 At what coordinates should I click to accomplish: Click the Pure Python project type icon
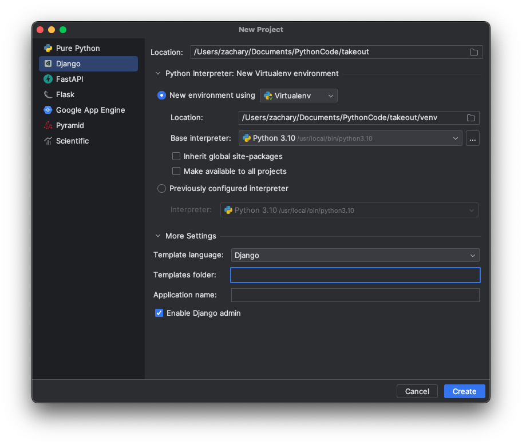point(48,49)
